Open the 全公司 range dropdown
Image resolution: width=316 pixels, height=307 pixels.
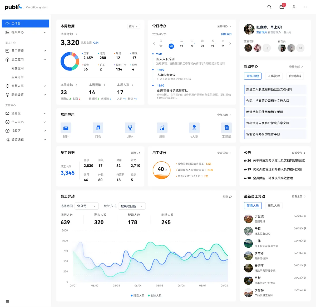click(x=86, y=206)
